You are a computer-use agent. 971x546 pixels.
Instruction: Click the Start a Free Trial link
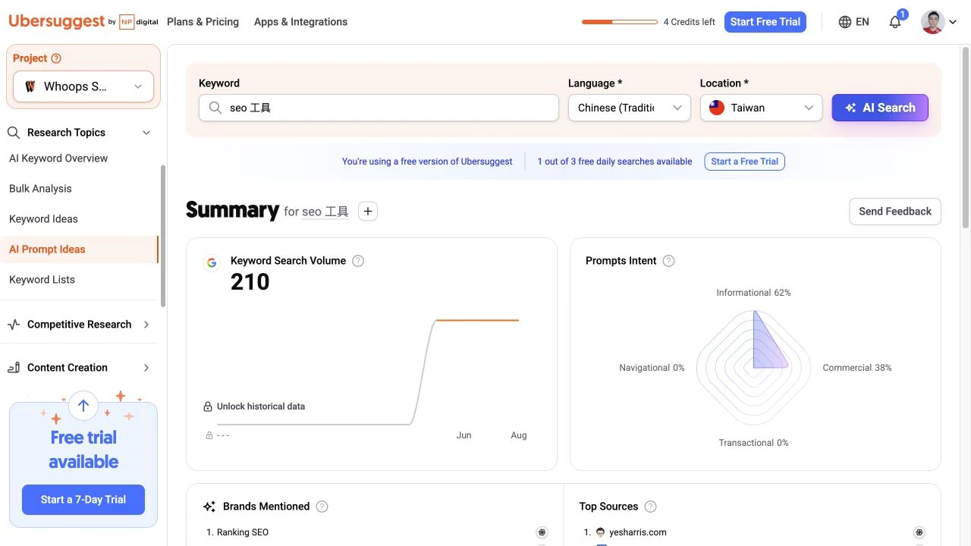(x=745, y=162)
